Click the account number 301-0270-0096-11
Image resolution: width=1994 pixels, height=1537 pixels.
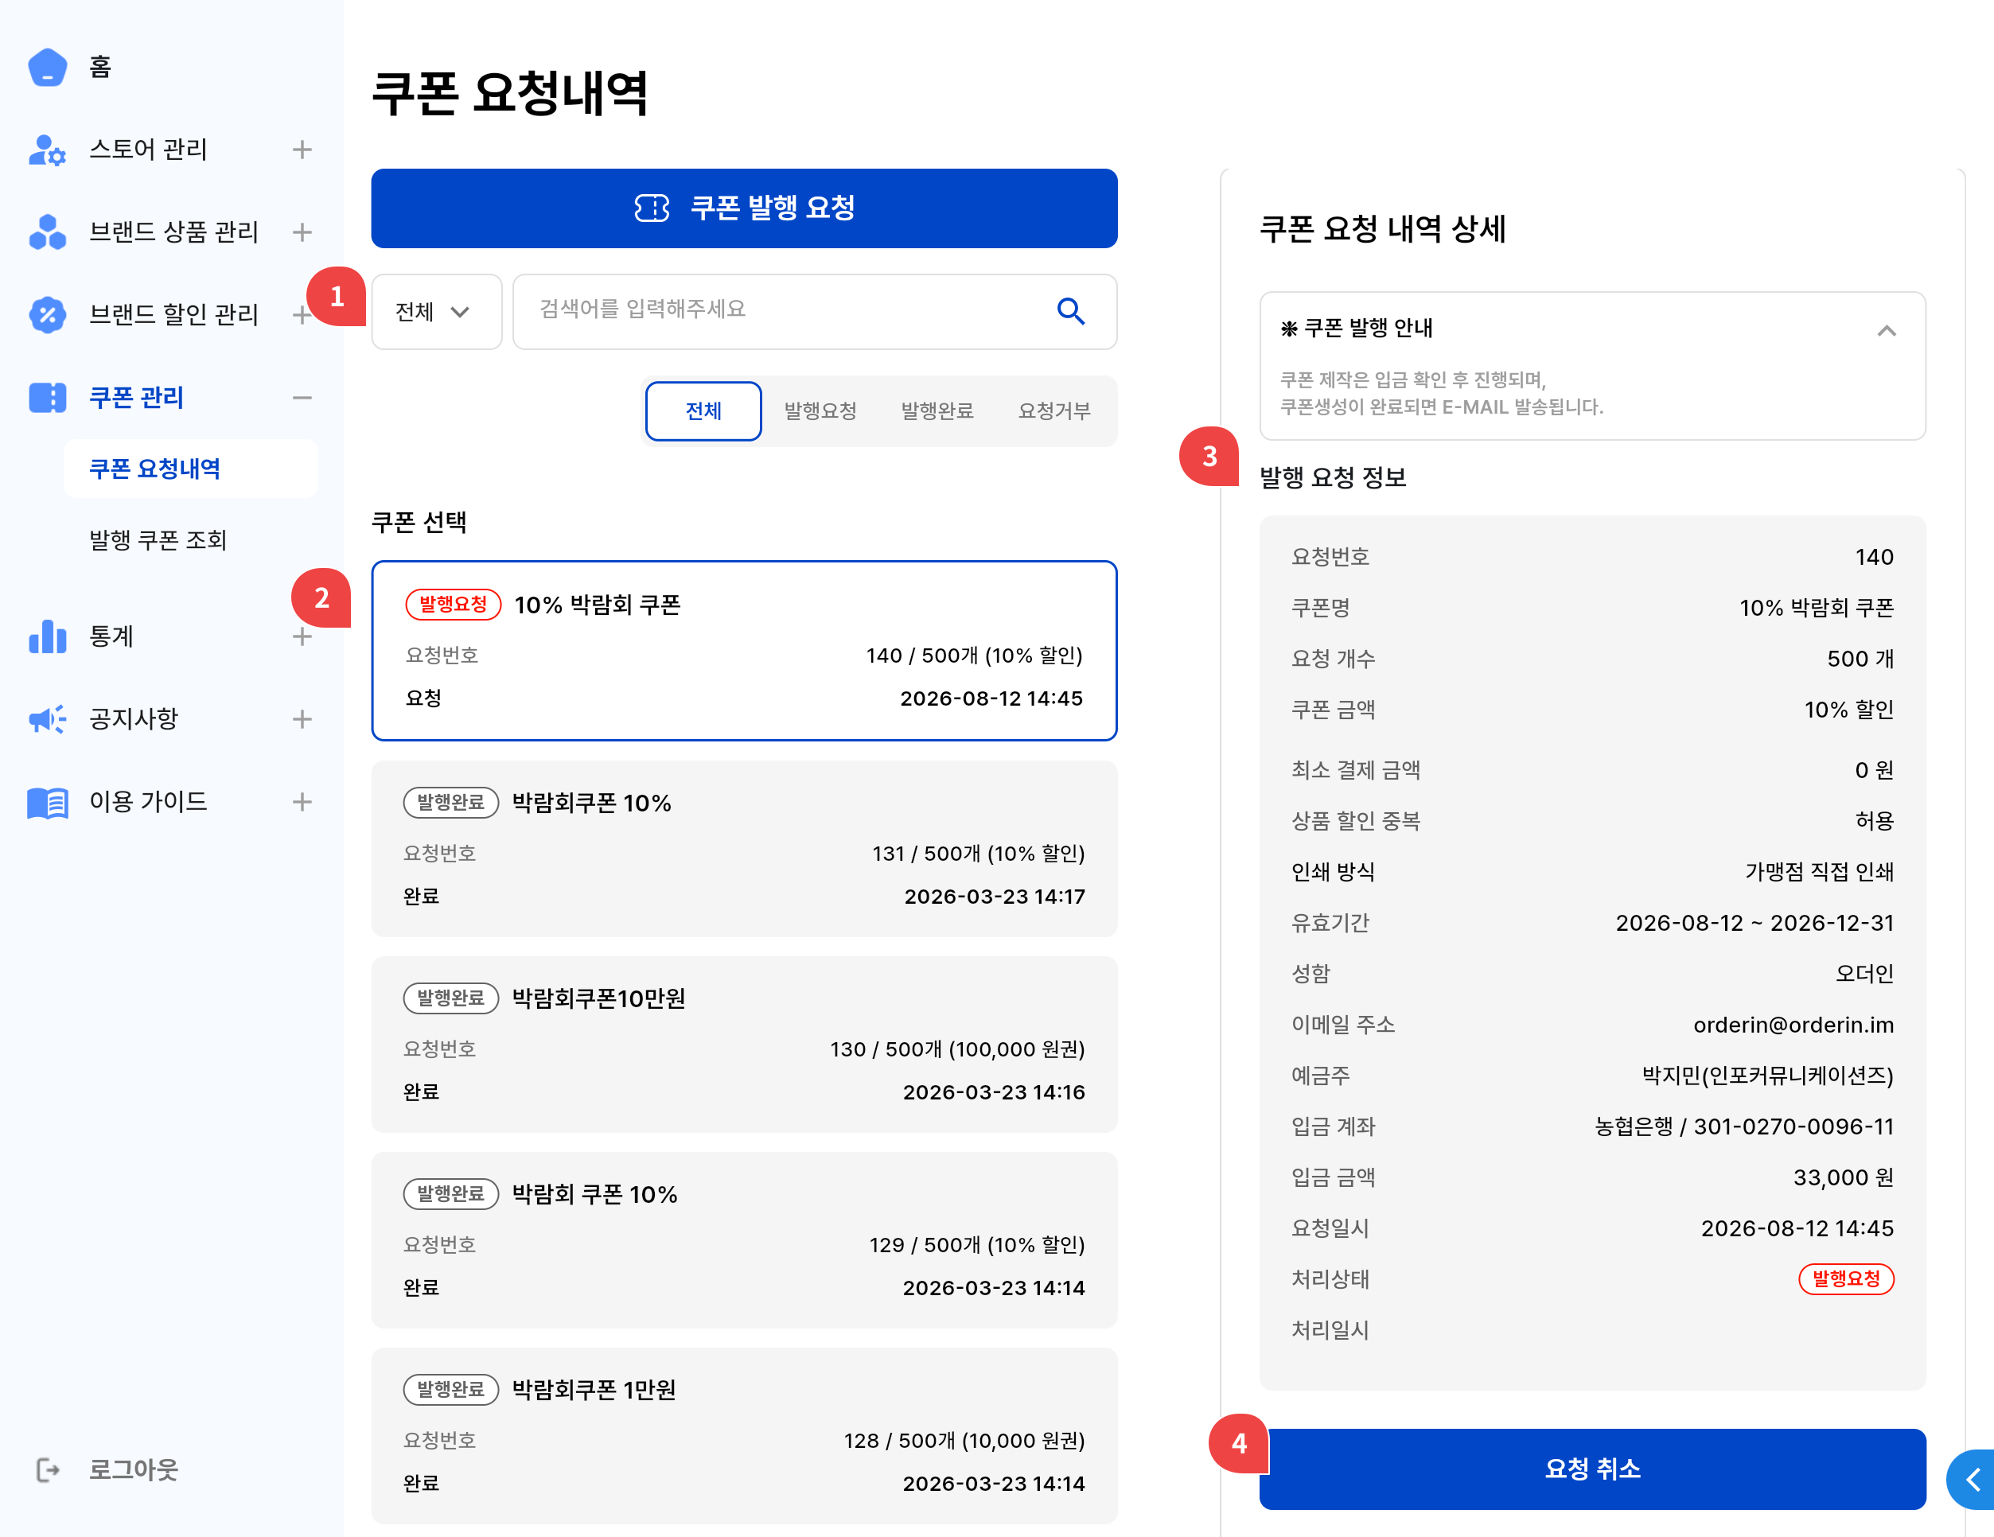pos(1793,1126)
